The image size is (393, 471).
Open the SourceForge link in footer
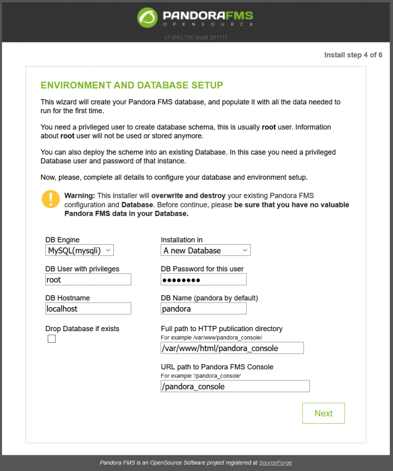(275, 463)
